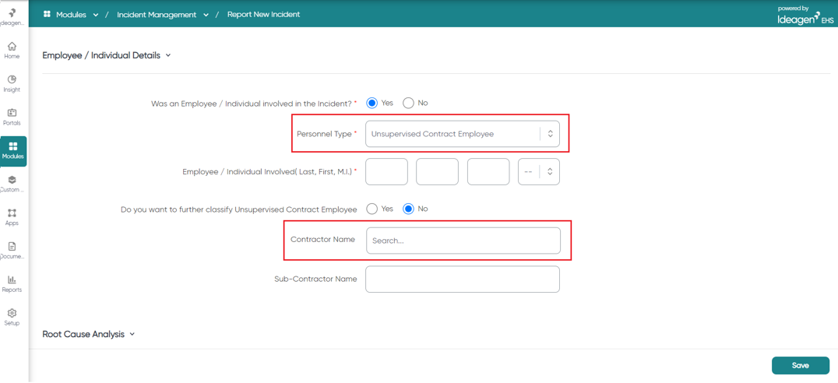Click the Save button
This screenshot has height=383, width=838.
pos(800,365)
